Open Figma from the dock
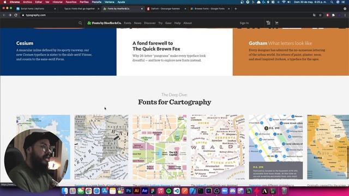Viewport: 349px width, 196px height. (x=153, y=191)
